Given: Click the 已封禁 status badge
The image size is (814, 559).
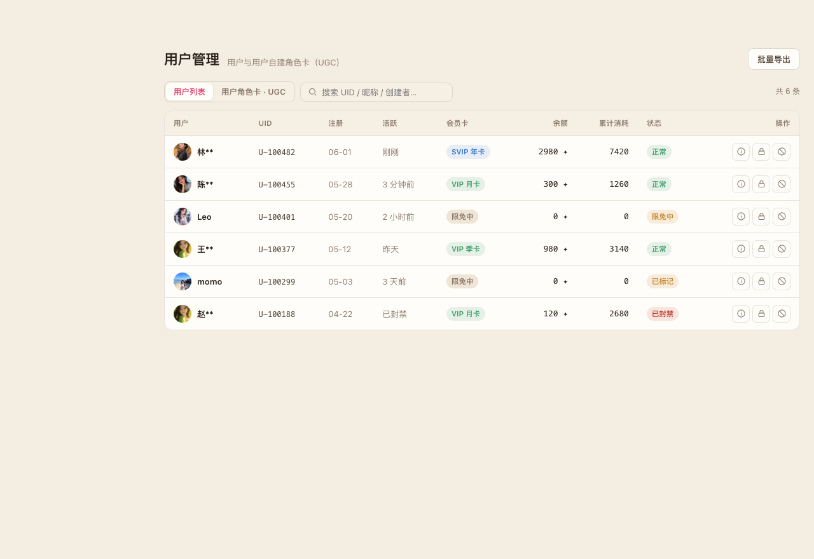Looking at the screenshot, I should (663, 314).
